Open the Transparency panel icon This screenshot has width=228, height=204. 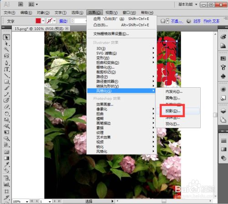coord(223,158)
